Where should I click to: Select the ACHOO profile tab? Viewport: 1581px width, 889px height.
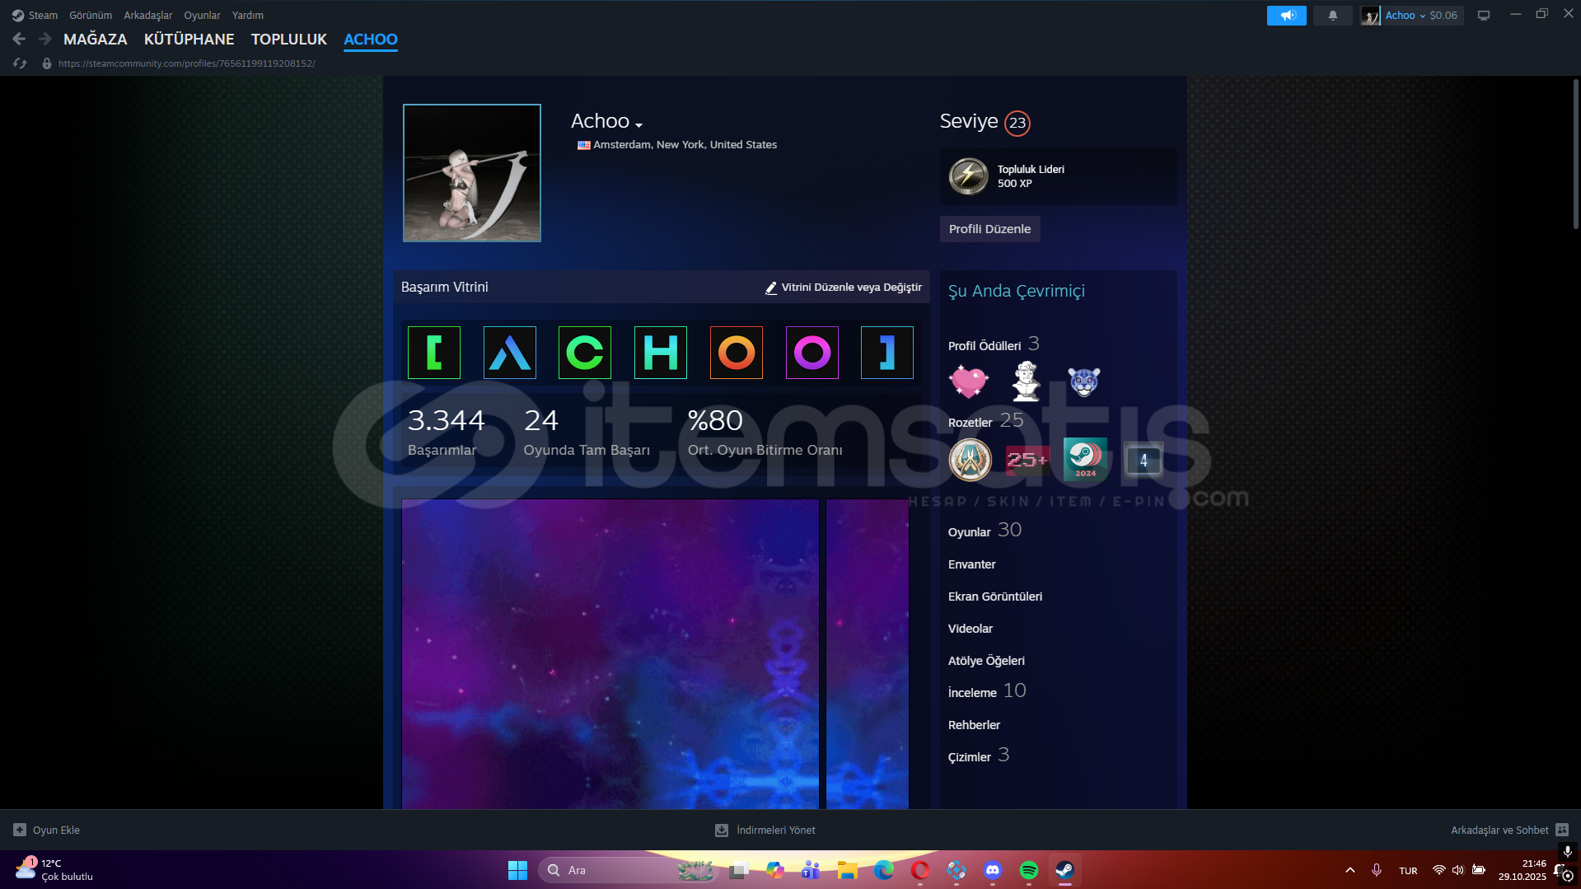[371, 39]
